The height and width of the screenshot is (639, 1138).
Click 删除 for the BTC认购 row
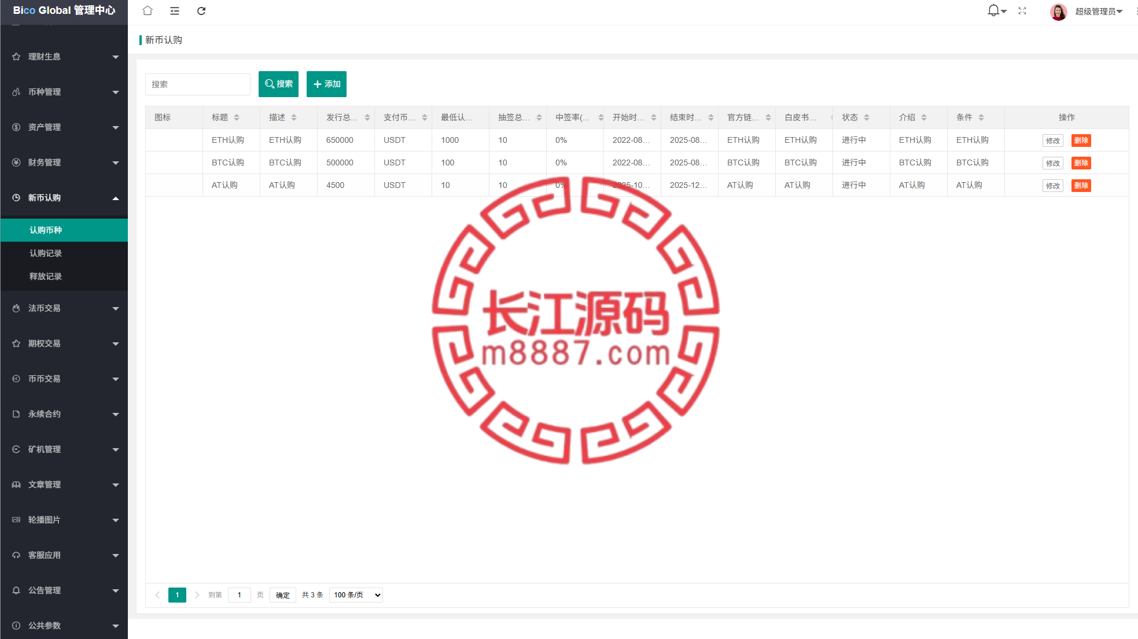[x=1081, y=163]
